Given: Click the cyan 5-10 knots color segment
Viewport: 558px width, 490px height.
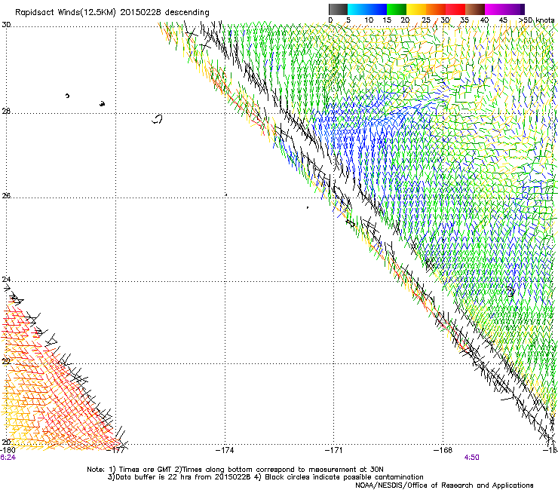Looking at the screenshot, I should pos(357,9).
